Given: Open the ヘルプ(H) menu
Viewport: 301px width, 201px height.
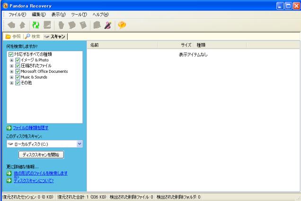Looking at the screenshot, I should click(x=101, y=15).
